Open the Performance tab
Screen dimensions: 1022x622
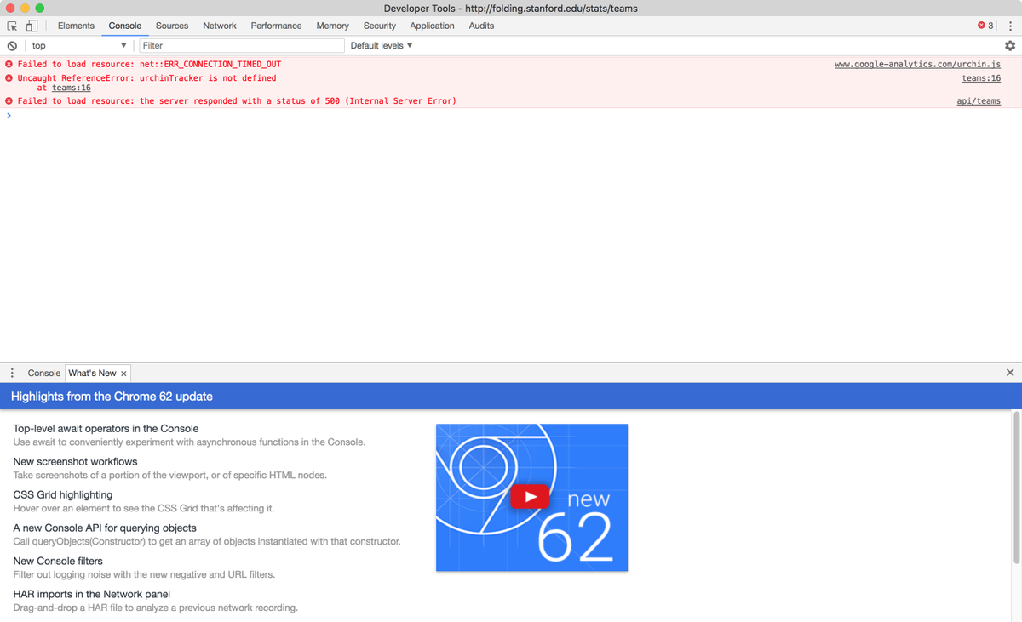tap(276, 26)
